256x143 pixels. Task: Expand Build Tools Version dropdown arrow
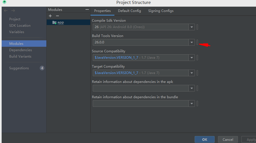192,42
